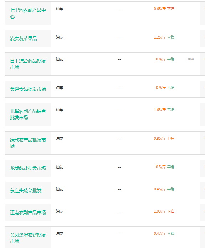
Task: Click the 0.65/斤 下降 price entry
Action: pos(164,9)
